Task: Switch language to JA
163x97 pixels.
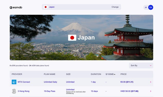Action: tap(146, 7)
